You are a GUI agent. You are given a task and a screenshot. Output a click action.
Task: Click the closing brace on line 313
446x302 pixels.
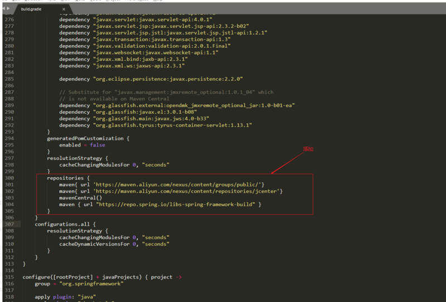click(x=24, y=264)
